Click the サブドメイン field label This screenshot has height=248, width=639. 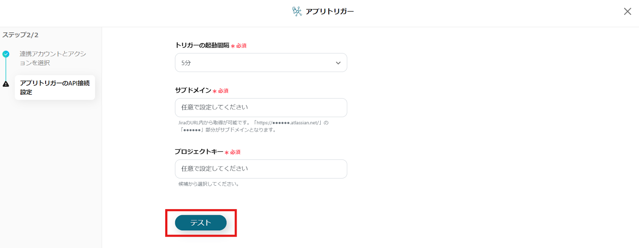(193, 91)
